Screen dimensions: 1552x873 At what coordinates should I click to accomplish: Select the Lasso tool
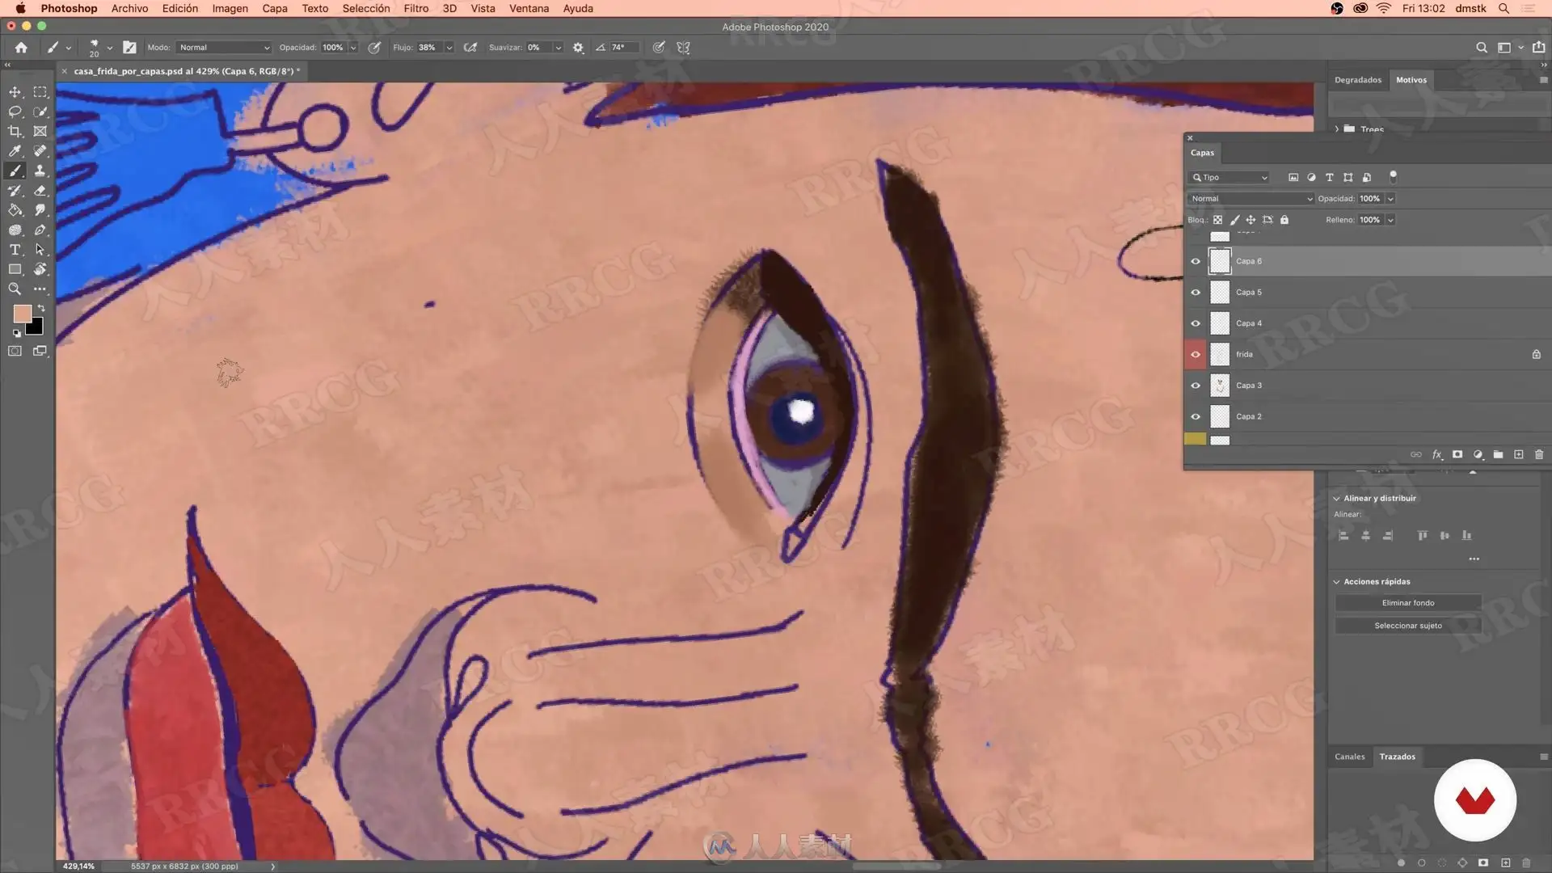pos(15,112)
